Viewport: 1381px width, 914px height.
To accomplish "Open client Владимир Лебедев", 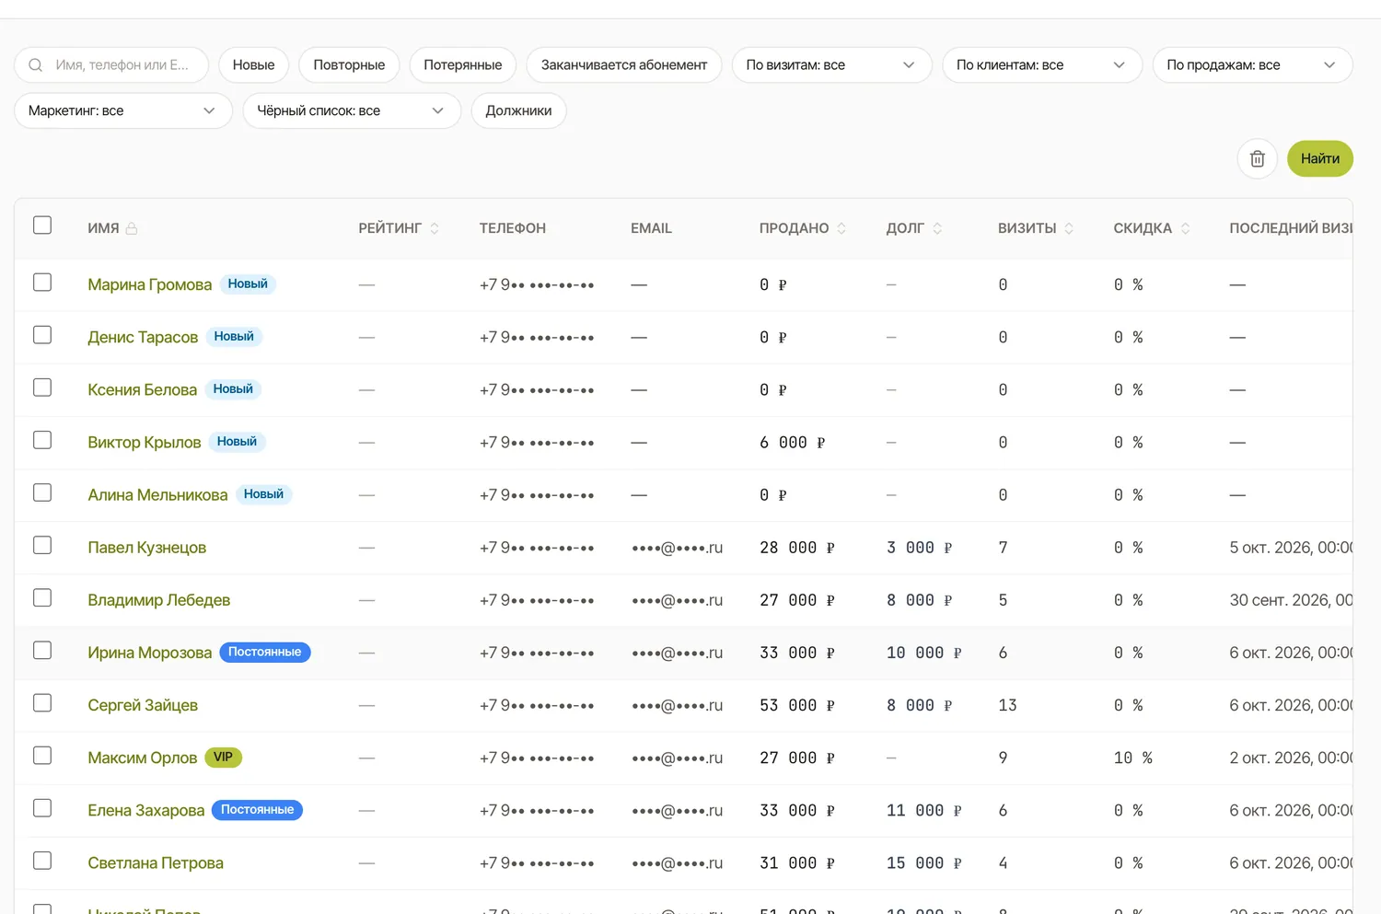I will pos(158,600).
